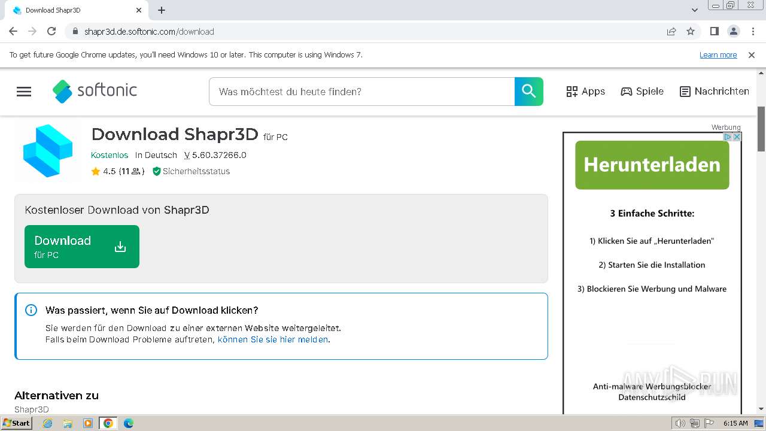Click the volume tray icon
The image size is (766, 431).
coord(680,423)
